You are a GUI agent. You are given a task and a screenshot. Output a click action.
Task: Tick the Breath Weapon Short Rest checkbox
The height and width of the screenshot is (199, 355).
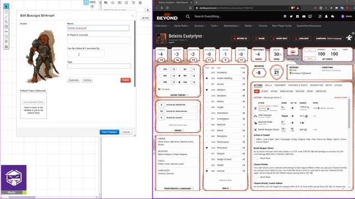point(256,159)
